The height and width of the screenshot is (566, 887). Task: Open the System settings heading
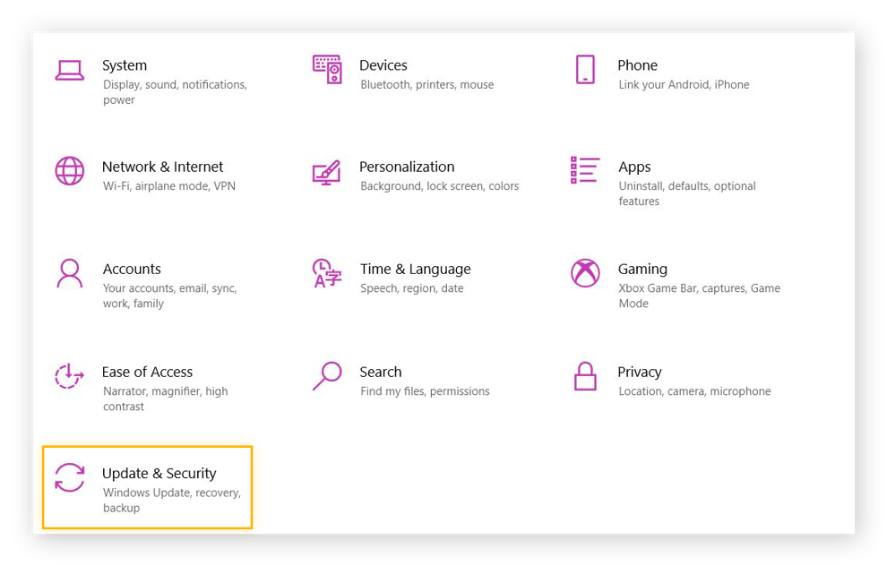click(125, 65)
